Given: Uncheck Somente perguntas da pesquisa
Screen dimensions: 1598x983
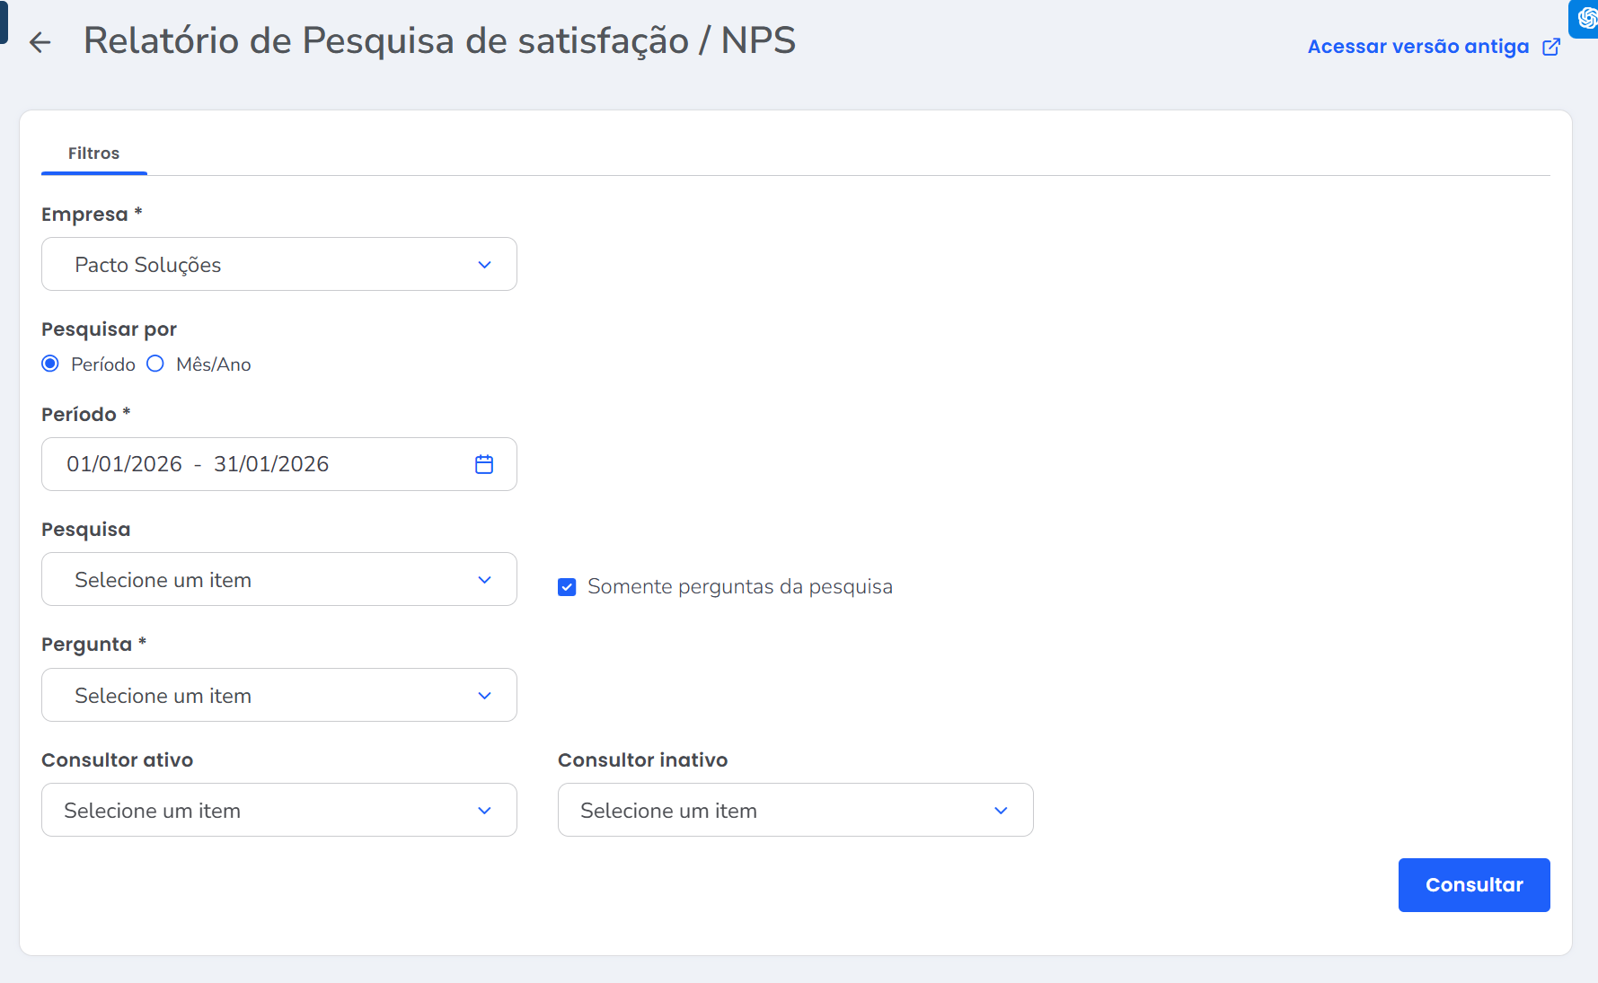Looking at the screenshot, I should tap(567, 587).
